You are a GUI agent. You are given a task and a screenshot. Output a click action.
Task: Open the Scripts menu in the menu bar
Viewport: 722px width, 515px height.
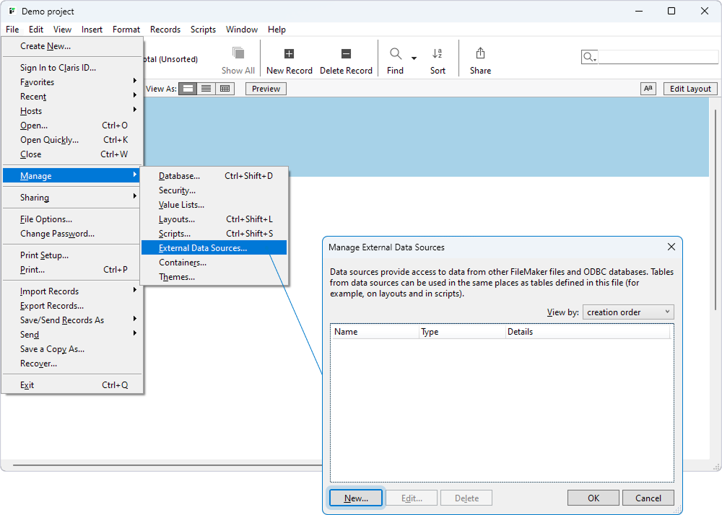(x=203, y=30)
